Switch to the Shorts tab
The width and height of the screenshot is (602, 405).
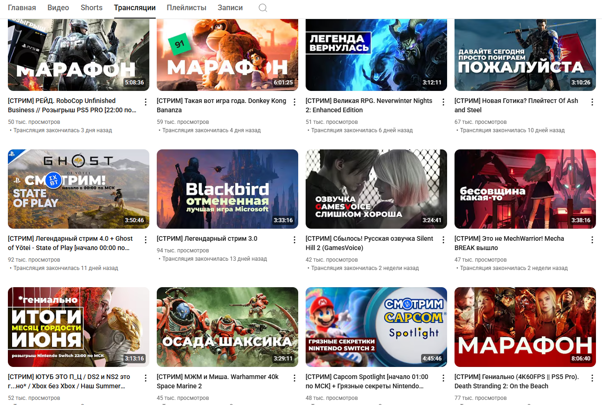(x=91, y=8)
